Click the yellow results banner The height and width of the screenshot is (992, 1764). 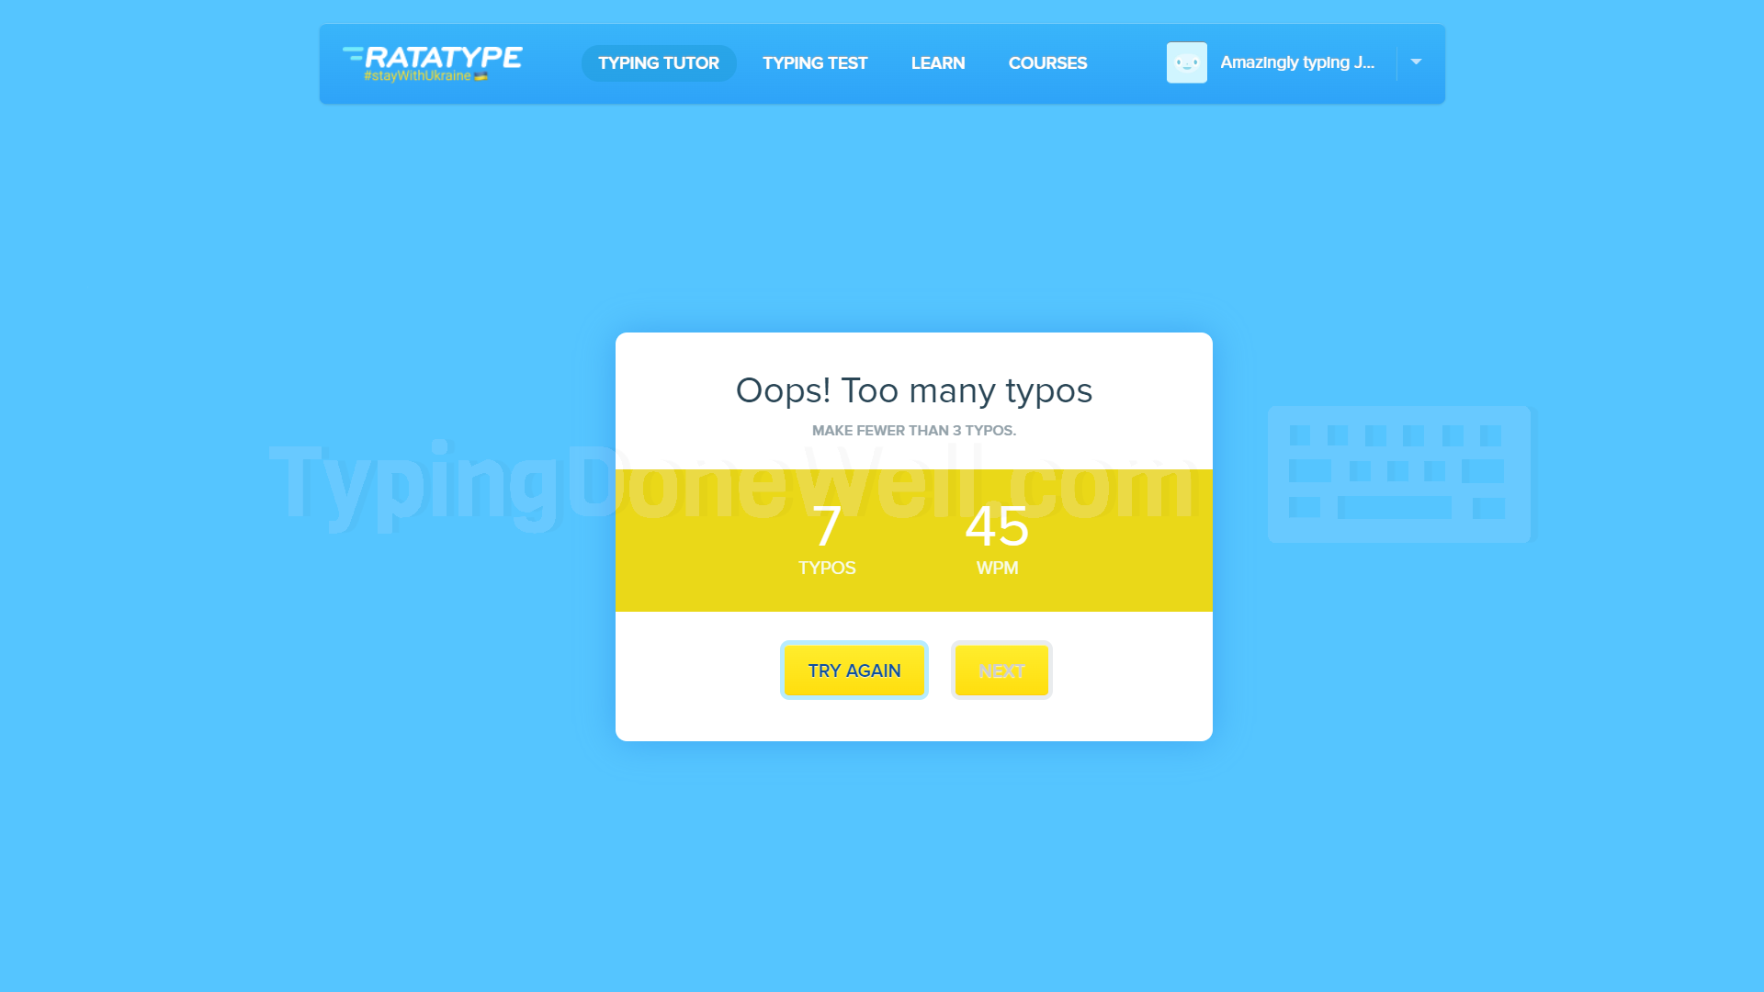(x=913, y=540)
